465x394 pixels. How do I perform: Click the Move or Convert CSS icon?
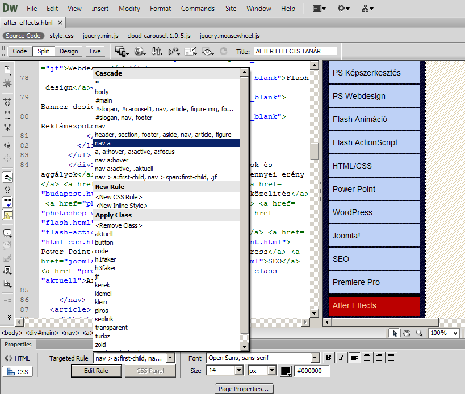point(7,283)
